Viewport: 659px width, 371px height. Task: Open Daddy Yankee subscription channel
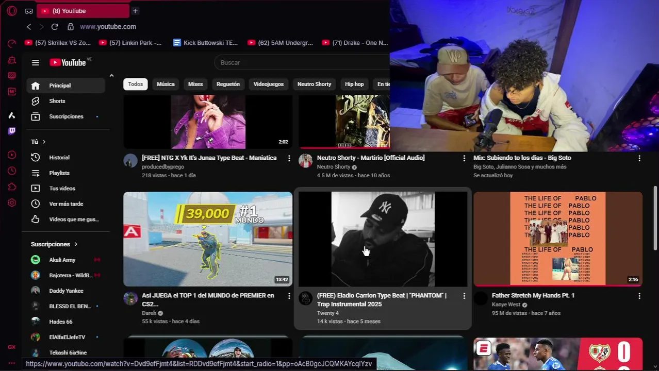[x=65, y=291]
